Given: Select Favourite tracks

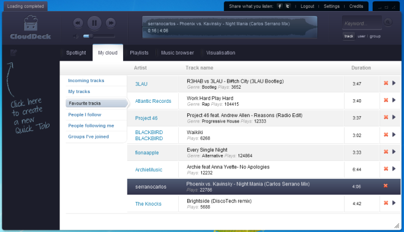Looking at the screenshot, I should (x=97, y=103).
